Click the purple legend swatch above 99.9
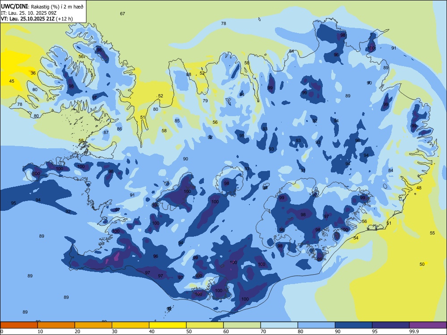The height and width of the screenshot is (335, 447). 428,325
